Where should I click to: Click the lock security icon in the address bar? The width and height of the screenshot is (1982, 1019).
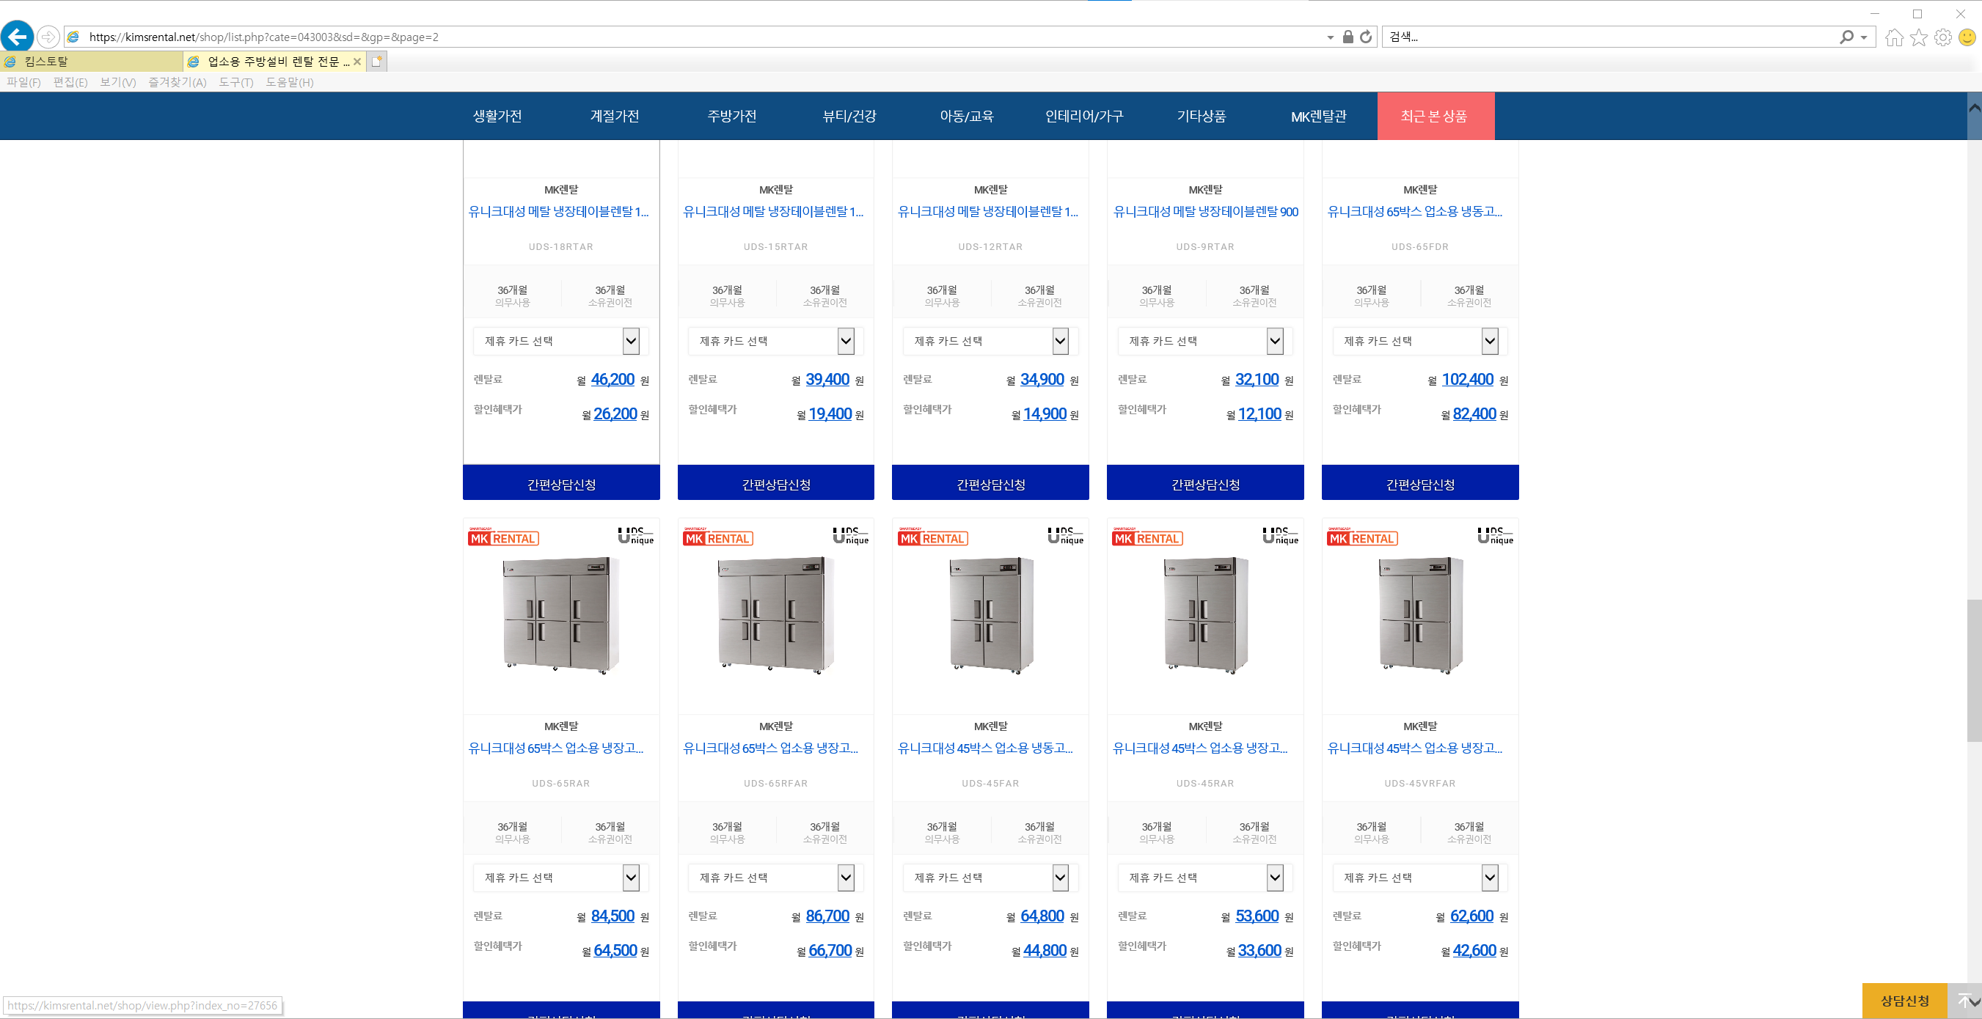coord(1348,37)
